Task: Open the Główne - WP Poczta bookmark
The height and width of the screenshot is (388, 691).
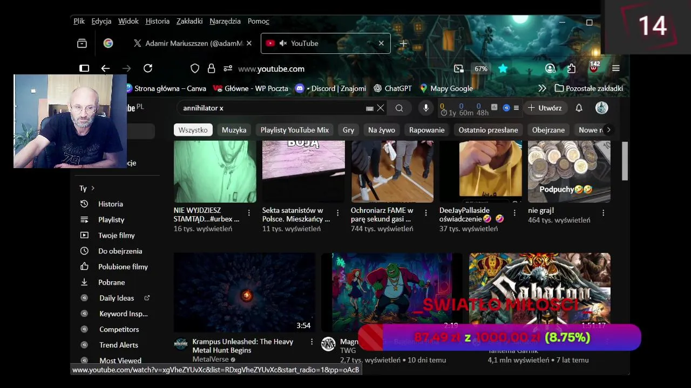Action: 251,88
